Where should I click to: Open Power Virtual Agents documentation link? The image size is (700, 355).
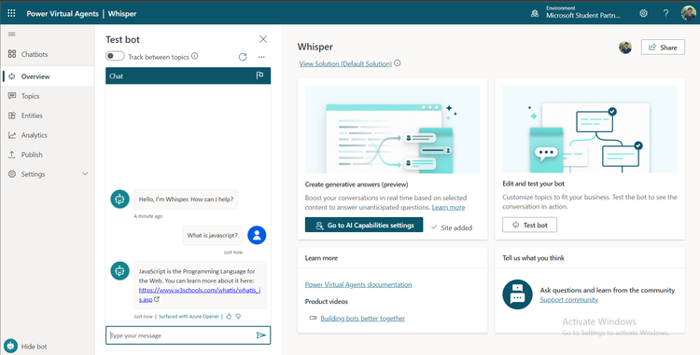click(358, 284)
